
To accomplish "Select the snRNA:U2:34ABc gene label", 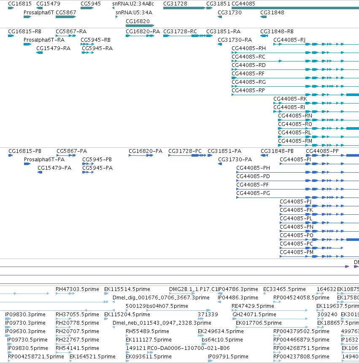I will (x=133, y=4).
